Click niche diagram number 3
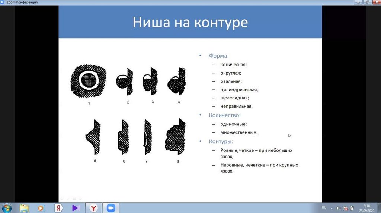Viewport: 381px width, 213px height. pos(150,81)
